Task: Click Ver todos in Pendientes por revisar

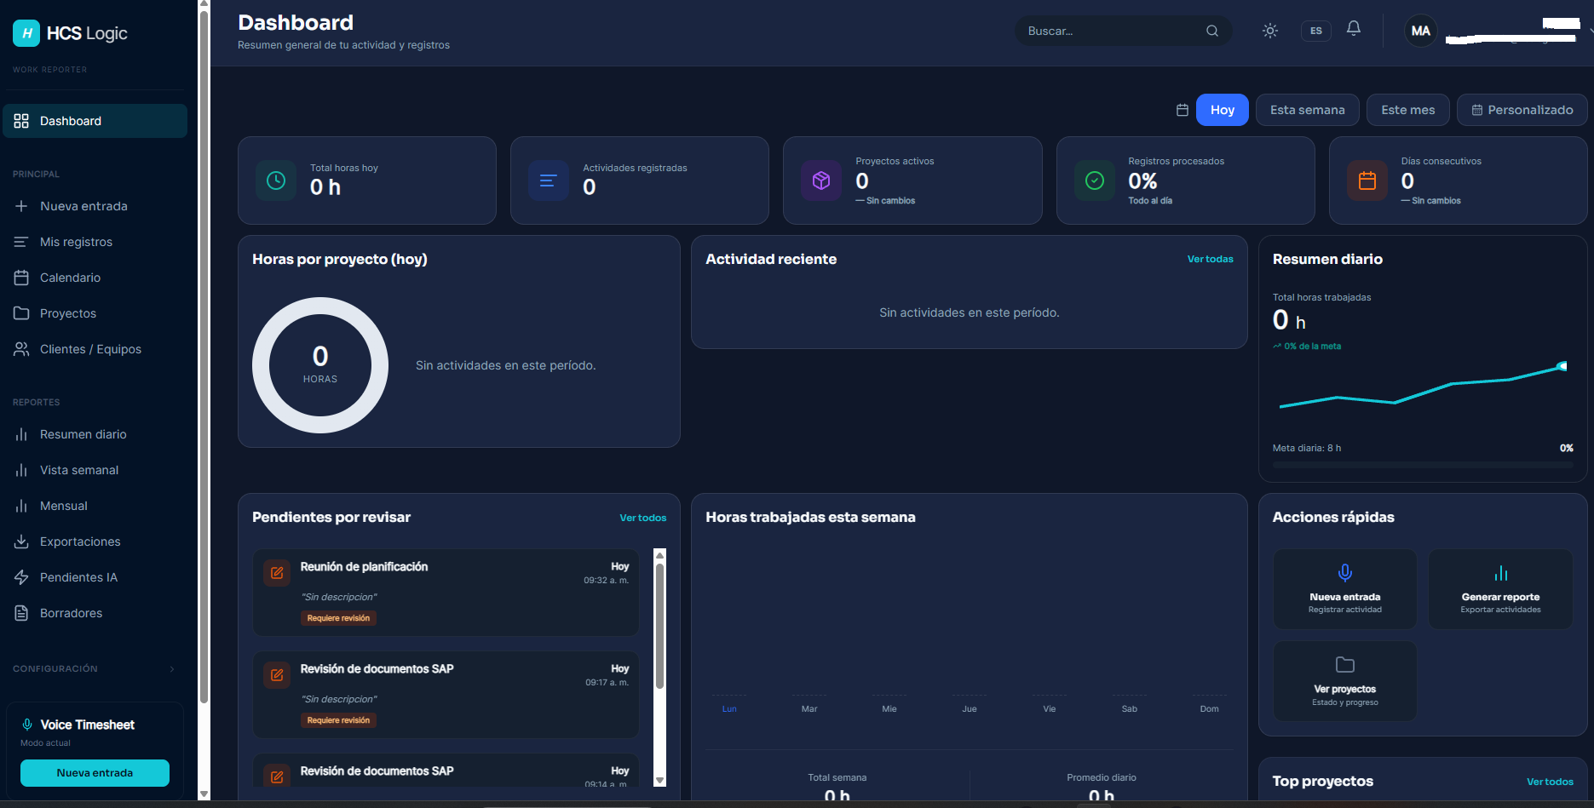Action: [642, 518]
